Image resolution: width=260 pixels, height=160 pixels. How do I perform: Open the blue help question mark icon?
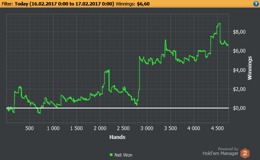click(x=256, y=4)
